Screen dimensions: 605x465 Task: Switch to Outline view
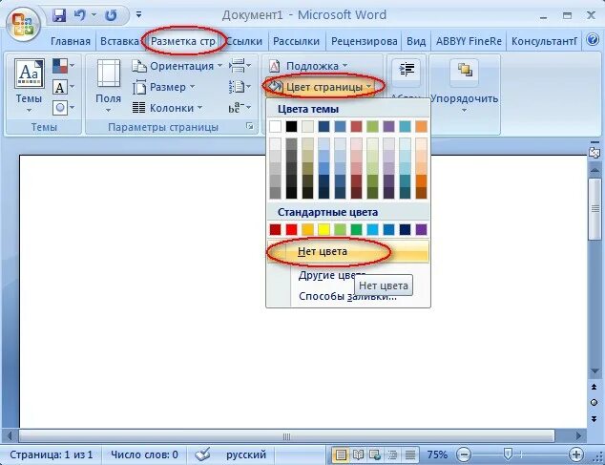coord(392,454)
